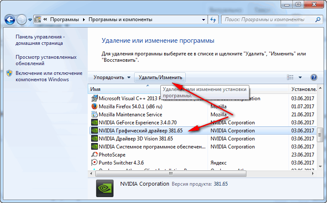This screenshot has height=203, width=327.
Task: Refresh the view with the refresh button
Action: (x=213, y=19)
